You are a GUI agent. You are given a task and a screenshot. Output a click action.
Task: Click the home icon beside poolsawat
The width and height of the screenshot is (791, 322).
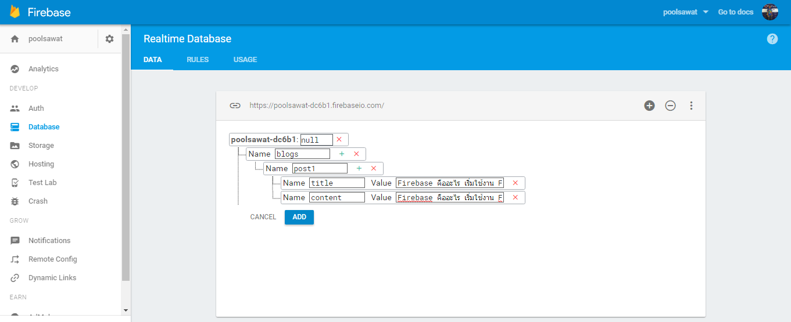tap(15, 39)
